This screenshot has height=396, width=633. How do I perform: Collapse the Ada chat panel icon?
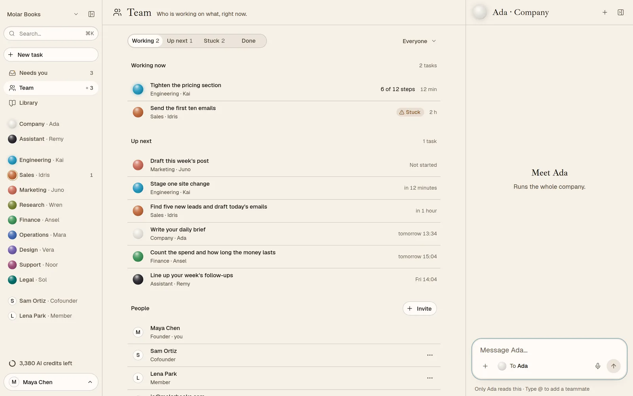click(x=620, y=13)
